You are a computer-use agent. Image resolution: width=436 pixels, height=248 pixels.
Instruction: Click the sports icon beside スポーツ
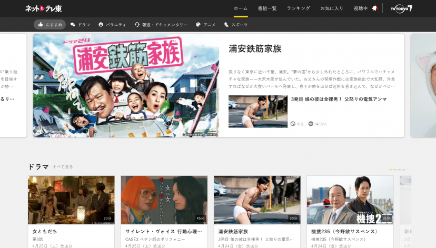click(x=226, y=24)
